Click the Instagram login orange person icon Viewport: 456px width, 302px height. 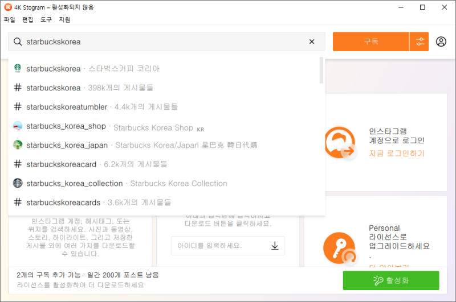[x=340, y=142]
